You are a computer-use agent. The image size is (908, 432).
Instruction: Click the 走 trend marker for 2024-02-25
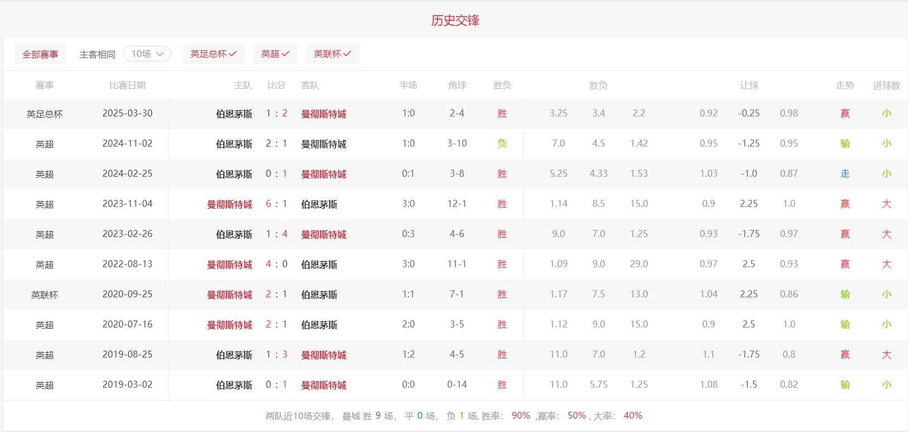coord(845,174)
